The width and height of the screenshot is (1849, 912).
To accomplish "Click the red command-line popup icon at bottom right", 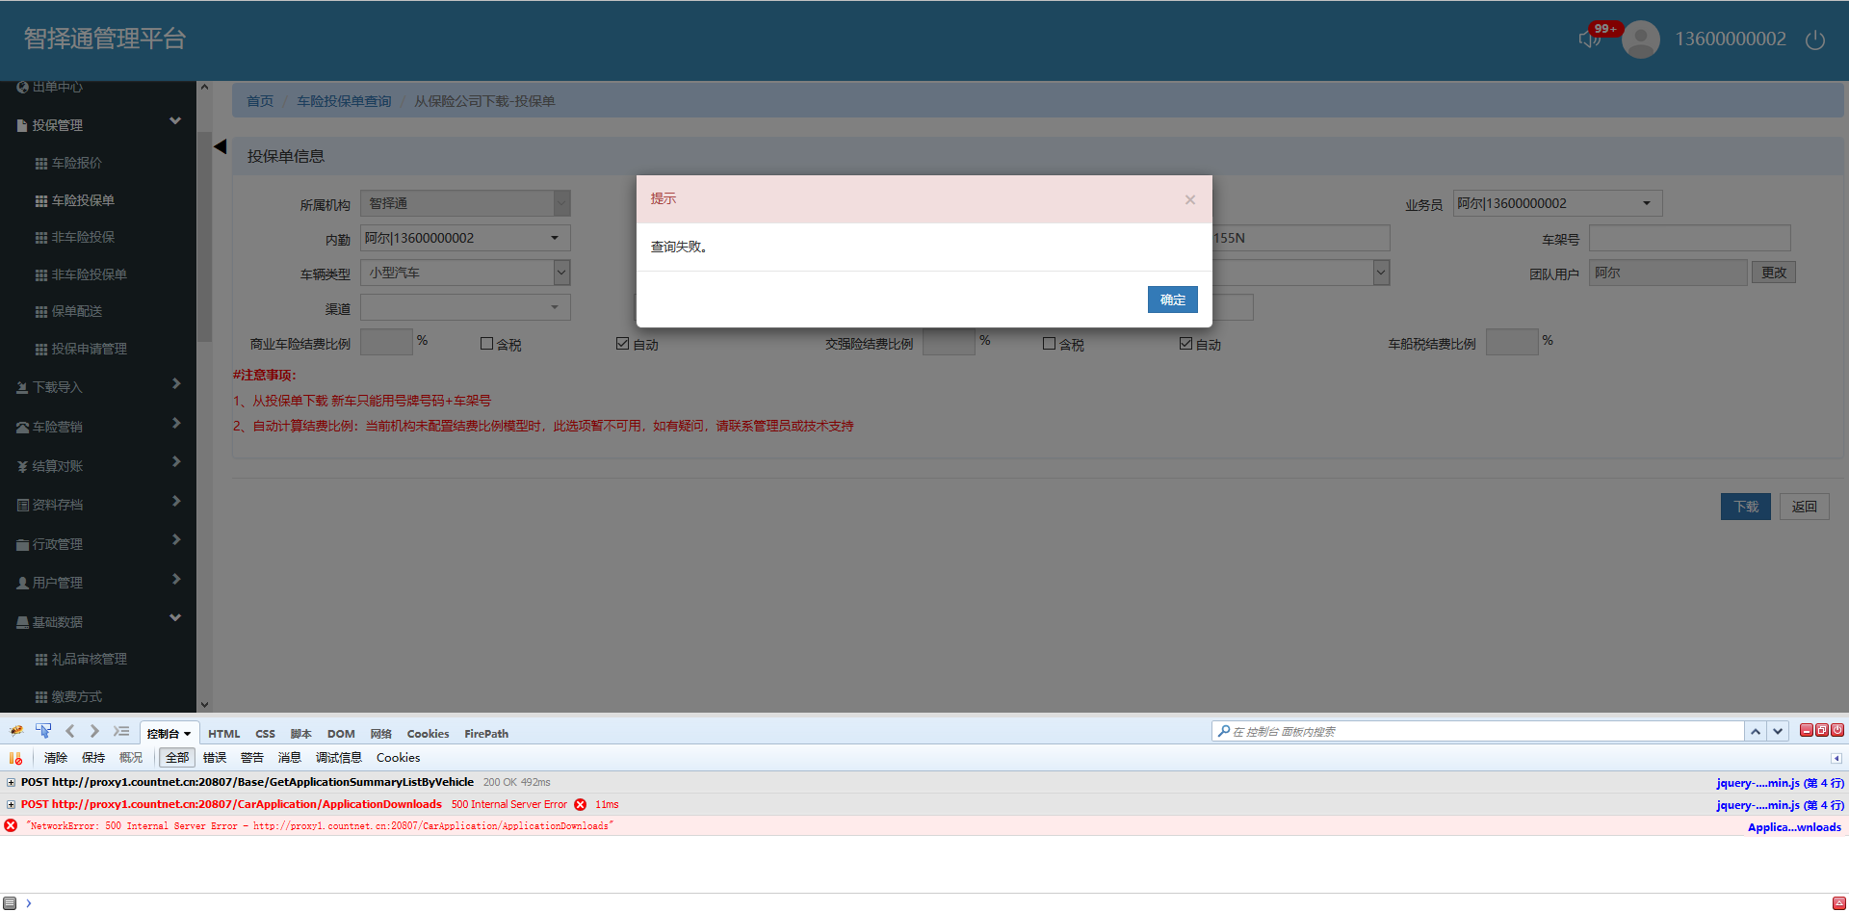I will [1838, 903].
